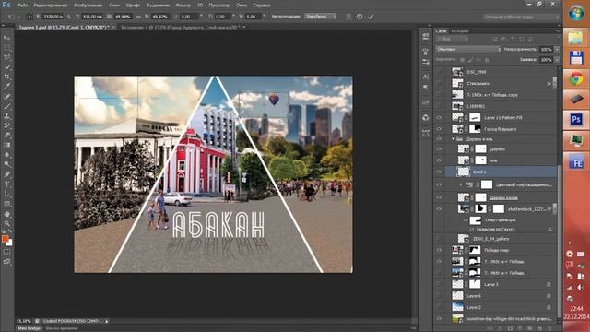Switch to the История tab

point(460,30)
